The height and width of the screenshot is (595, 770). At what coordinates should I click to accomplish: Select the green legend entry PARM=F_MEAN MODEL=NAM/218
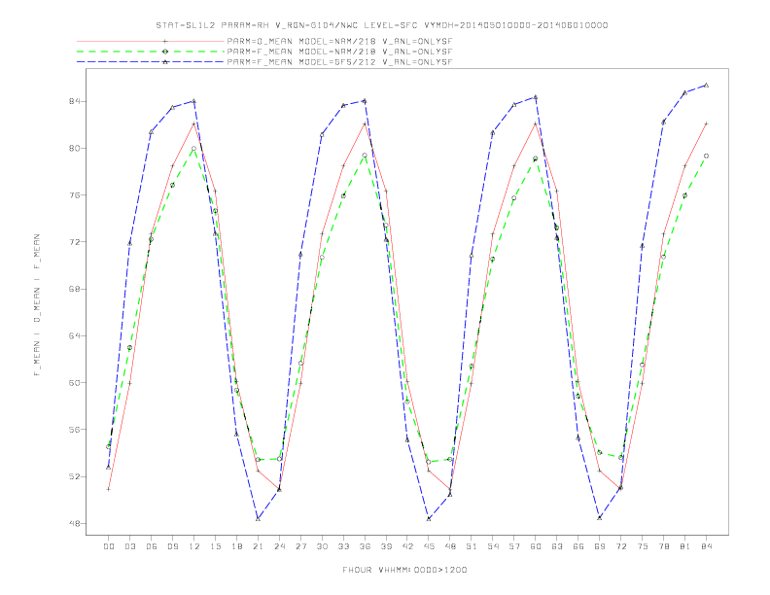(x=339, y=52)
